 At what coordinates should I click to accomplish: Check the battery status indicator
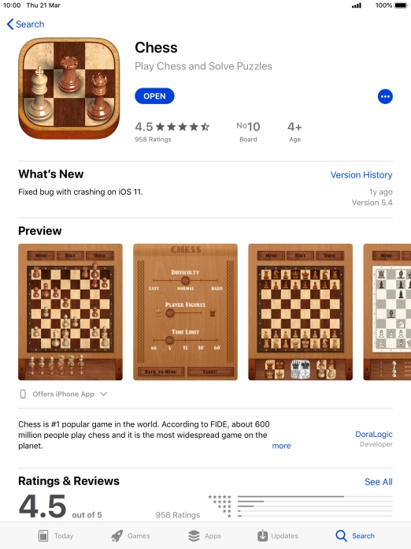click(401, 6)
